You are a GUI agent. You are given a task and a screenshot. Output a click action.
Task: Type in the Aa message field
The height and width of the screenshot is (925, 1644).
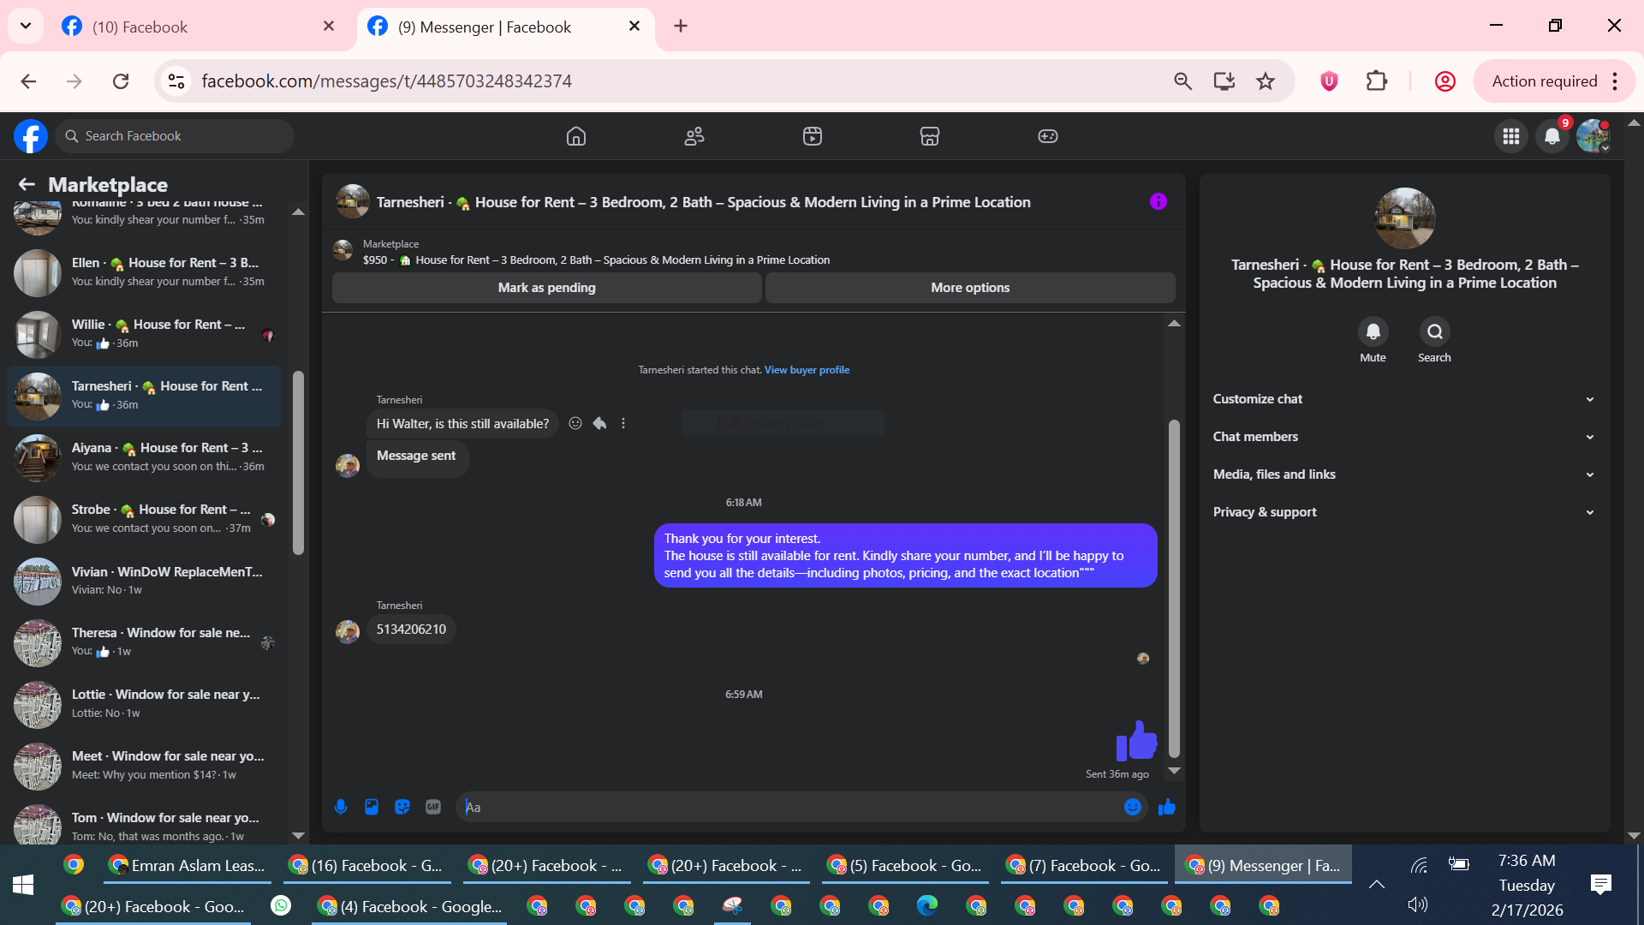(x=788, y=807)
